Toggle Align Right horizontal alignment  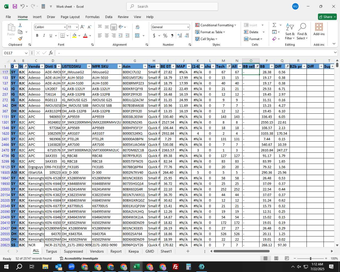point(114,36)
